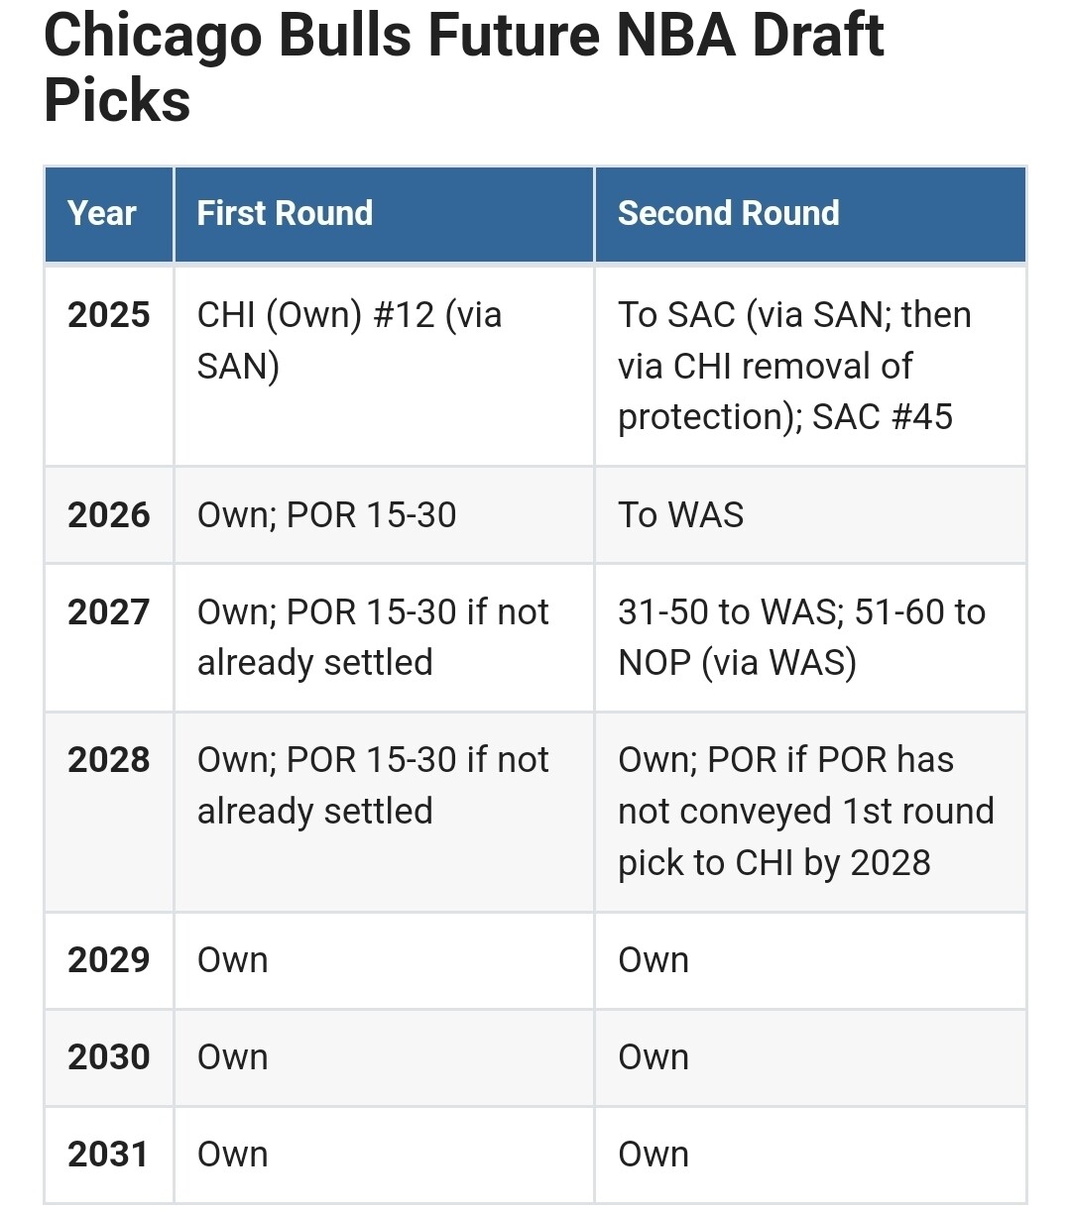Click the 2030 second-round Own cell
The width and height of the screenshot is (1071, 1212).
coord(654,1057)
